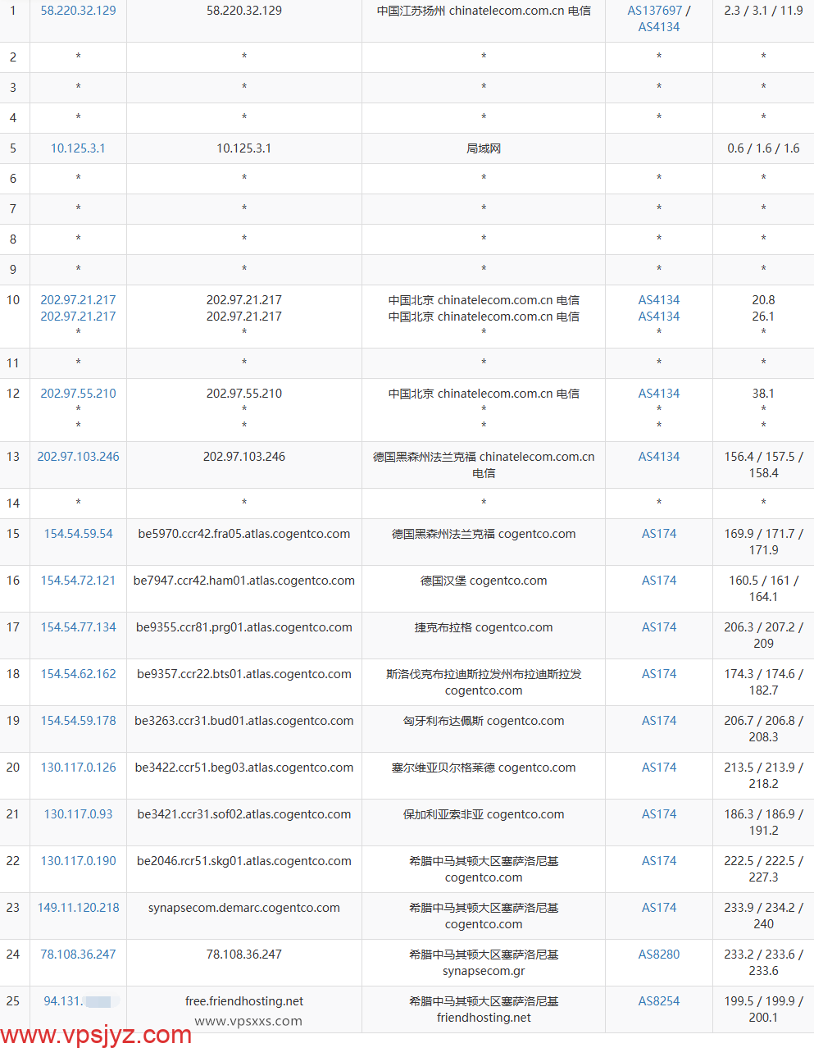The width and height of the screenshot is (814, 1048).
Task: Select location 匈牙利布达佩斯 cogentco.com
Action: (x=484, y=721)
